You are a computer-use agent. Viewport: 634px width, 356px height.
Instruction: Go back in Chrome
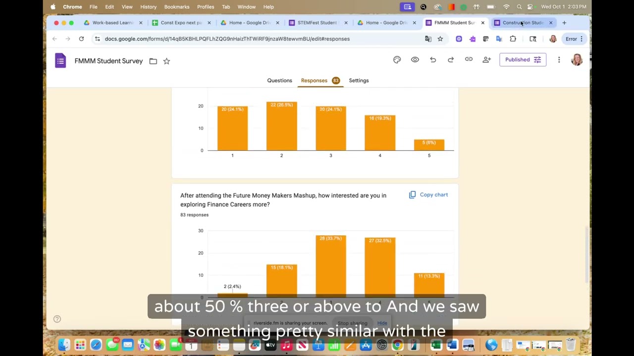tap(54, 39)
